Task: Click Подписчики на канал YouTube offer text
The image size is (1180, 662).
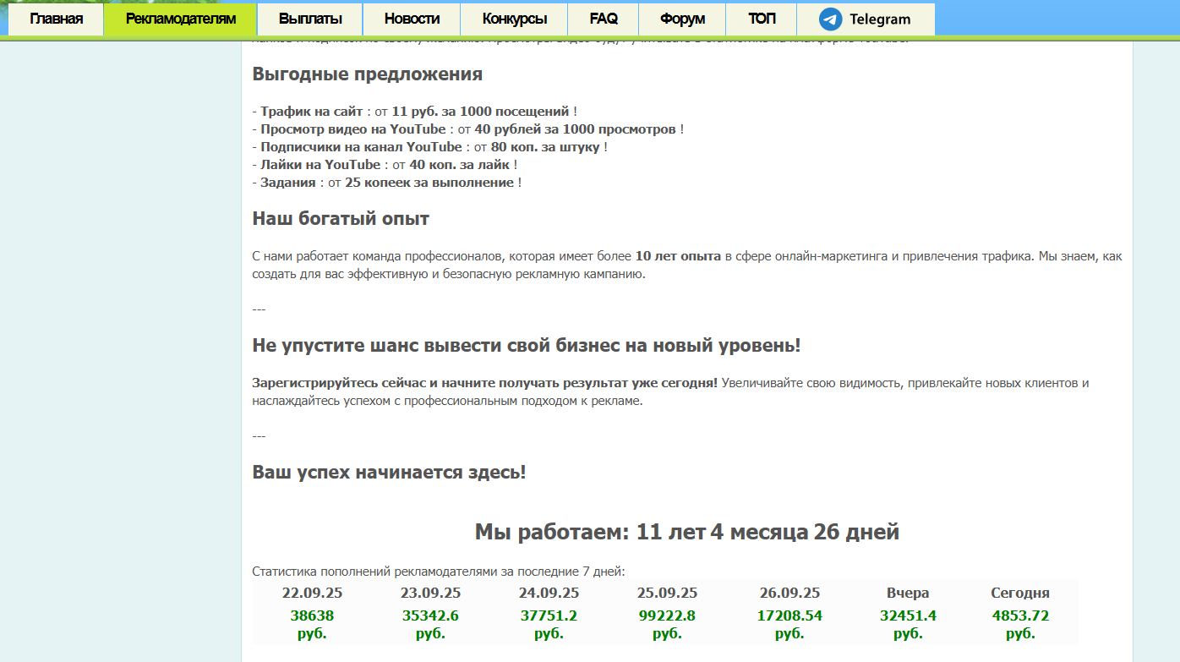Action: [361, 147]
